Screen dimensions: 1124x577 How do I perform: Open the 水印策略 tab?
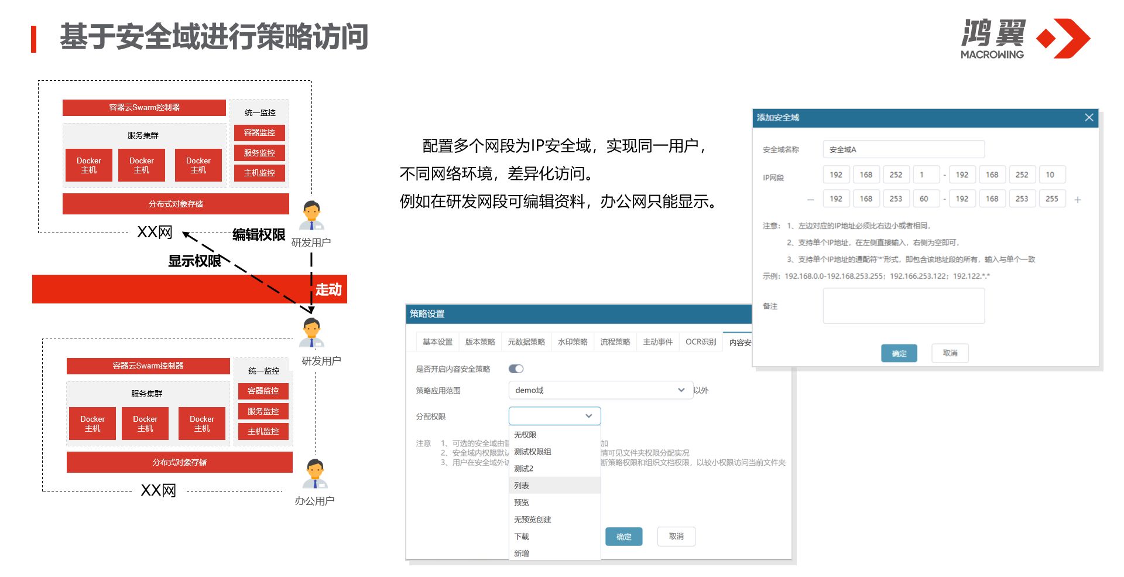(x=572, y=342)
